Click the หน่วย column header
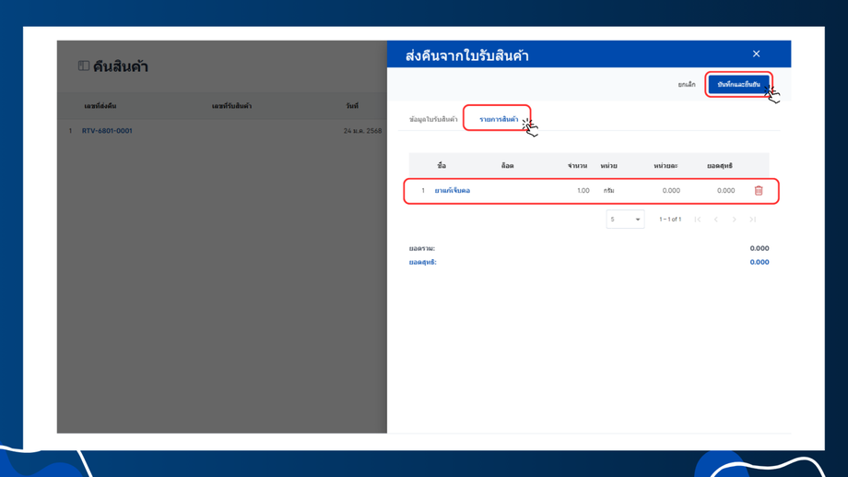The image size is (848, 477). pyautogui.click(x=608, y=166)
